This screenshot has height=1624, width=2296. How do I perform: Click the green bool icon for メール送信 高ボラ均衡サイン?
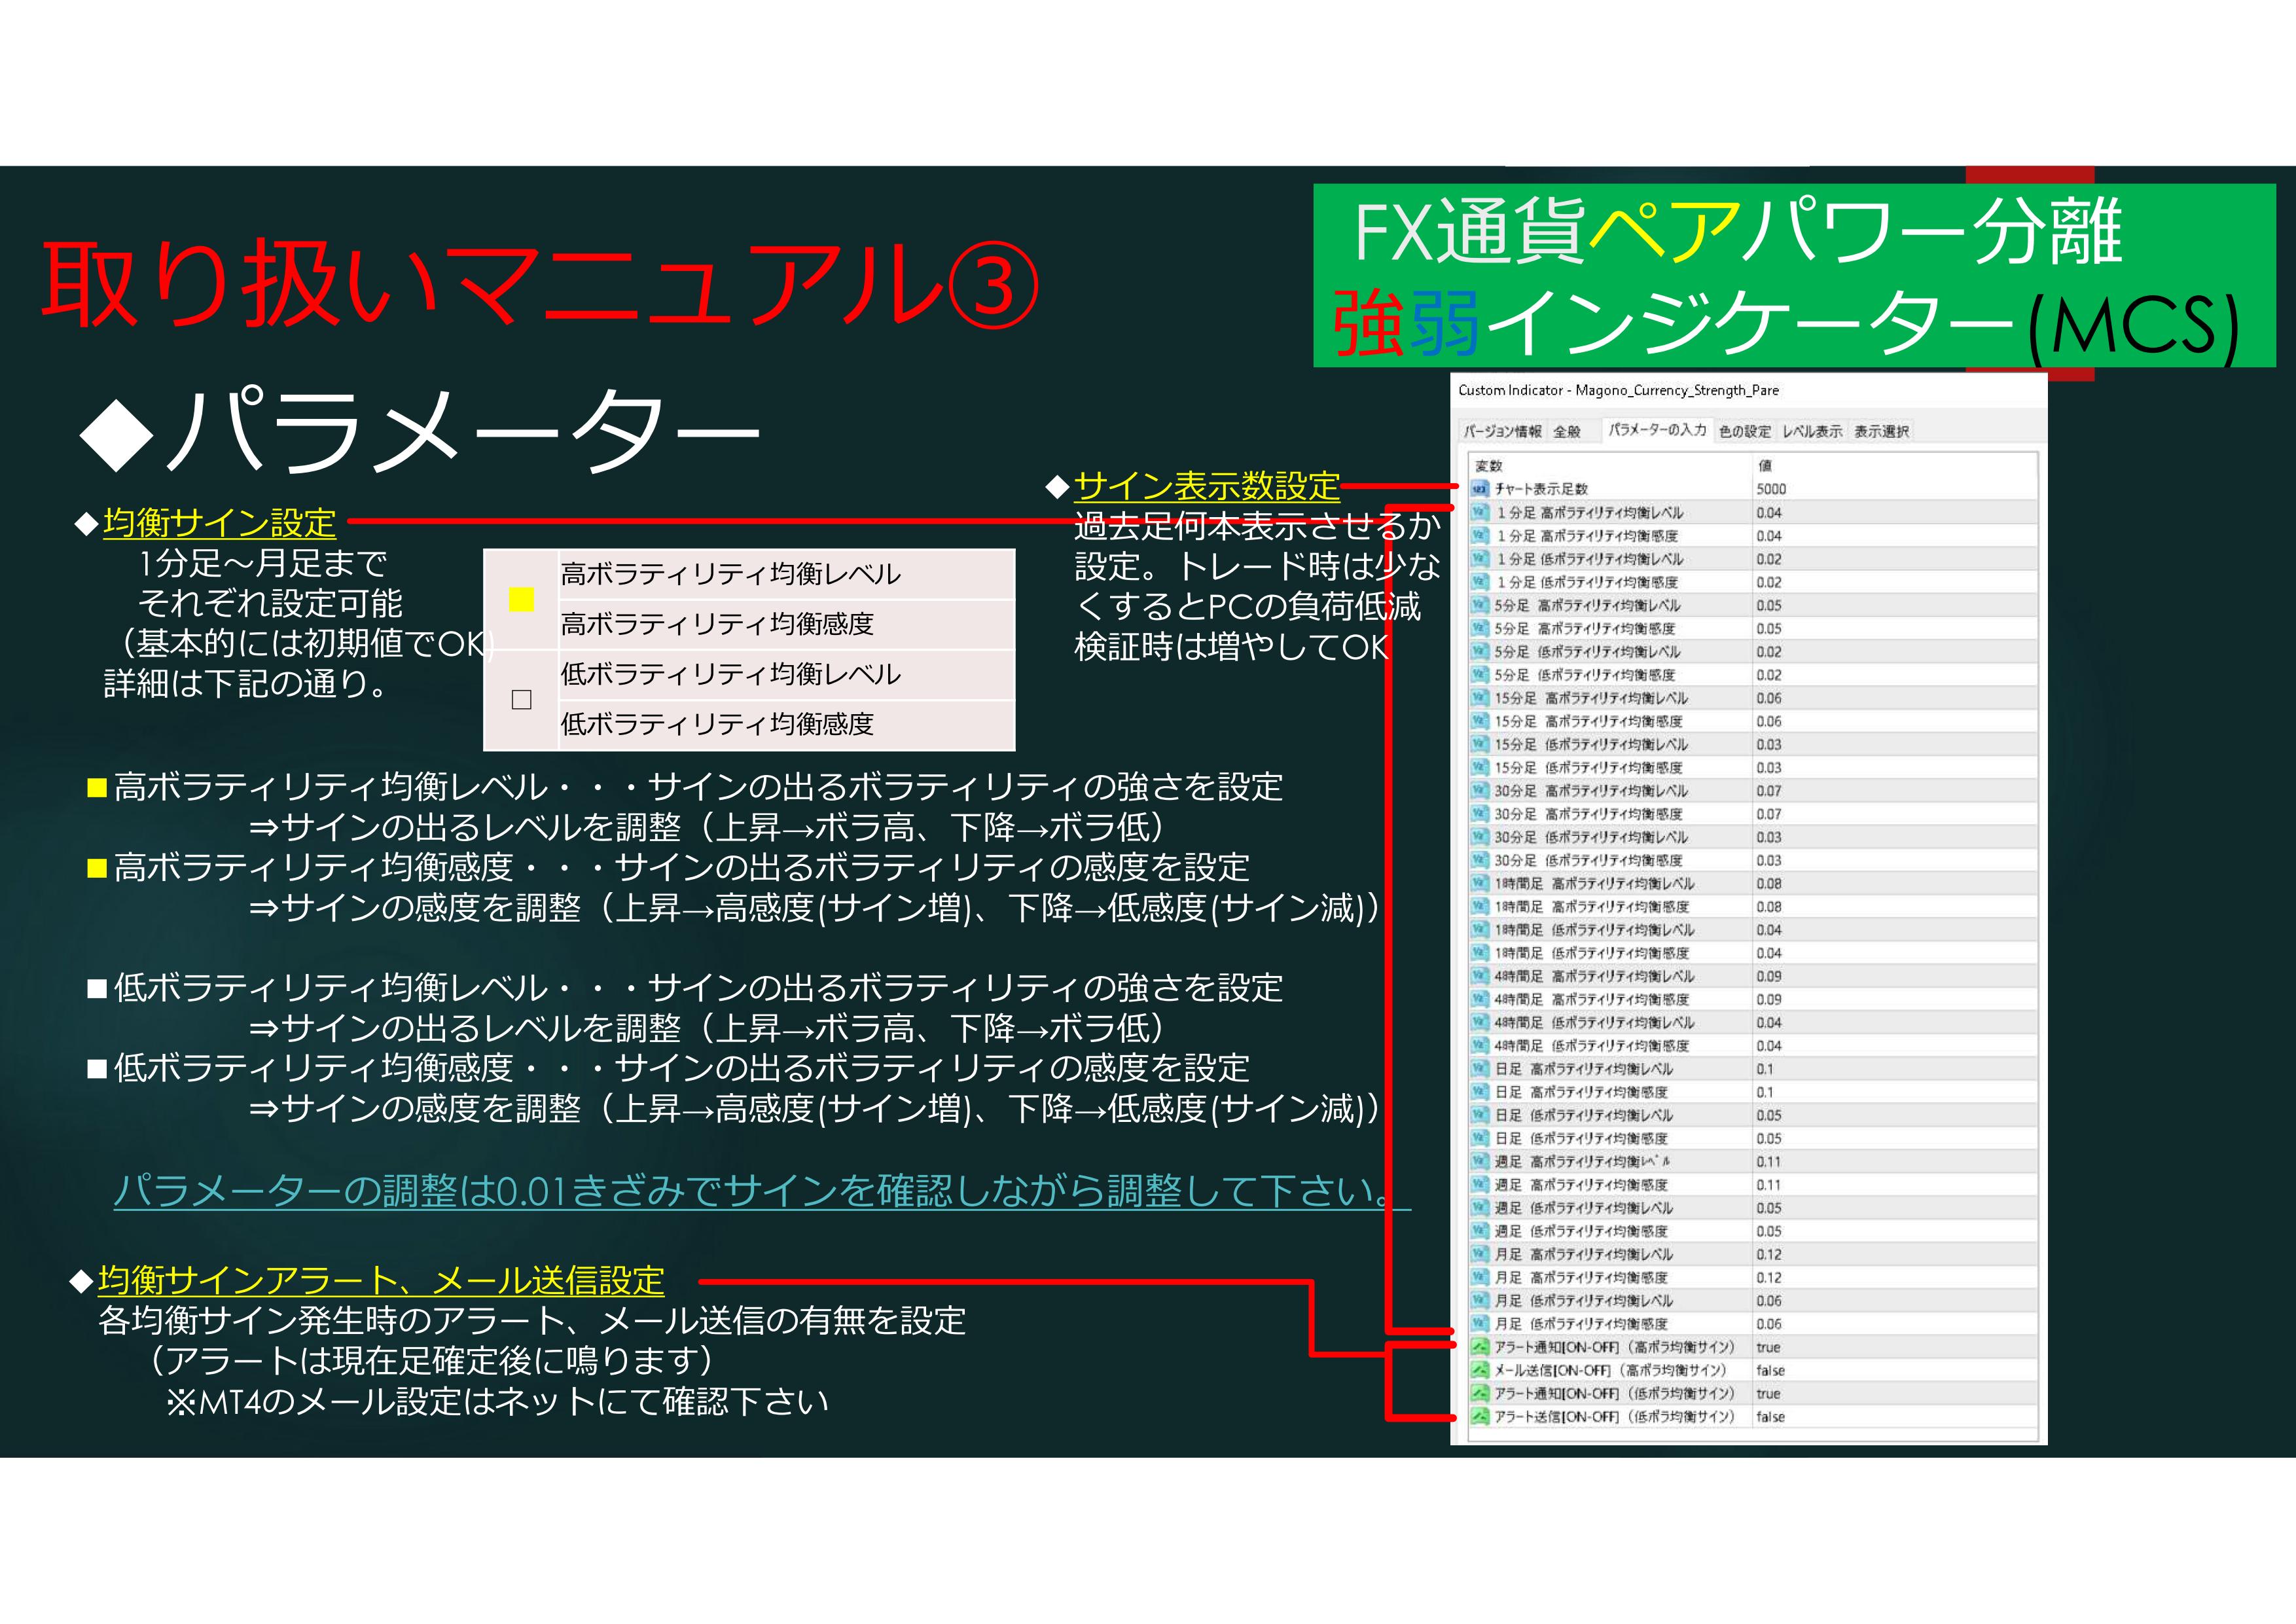pyautogui.click(x=1480, y=1370)
